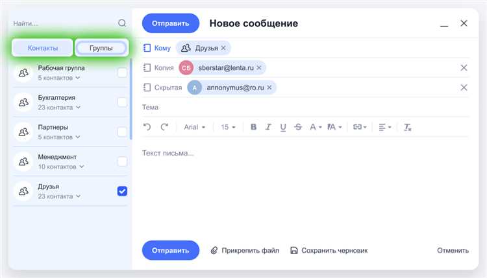Toggle italic formatting
This screenshot has height=278, width=487.
[x=268, y=127]
